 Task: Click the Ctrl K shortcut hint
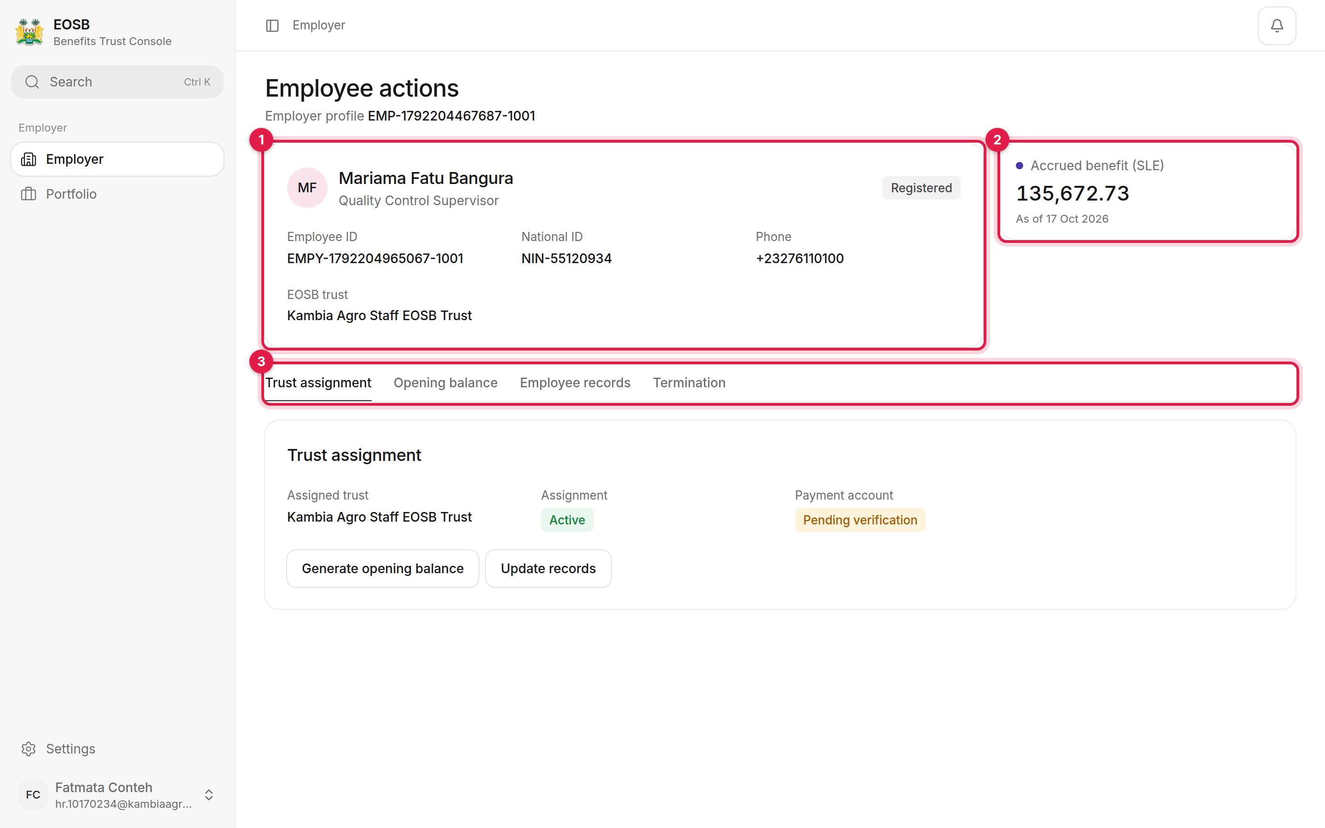click(x=197, y=82)
